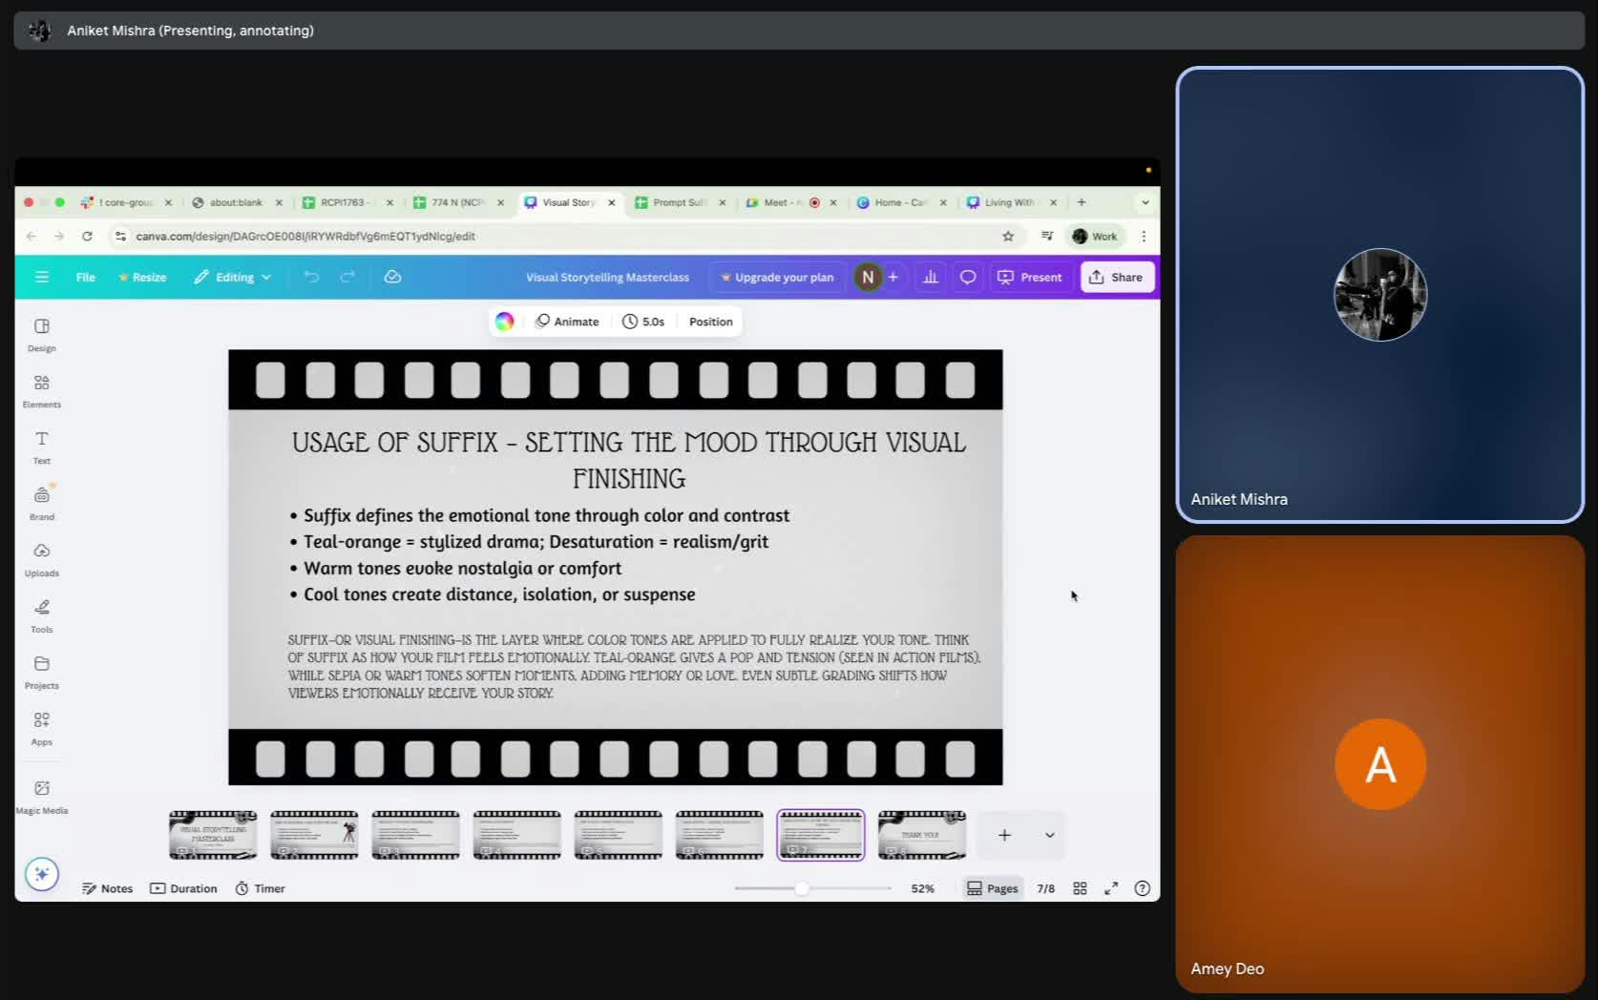This screenshot has height=1000, width=1598.
Task: Click the cloud save status icon
Action: (392, 277)
